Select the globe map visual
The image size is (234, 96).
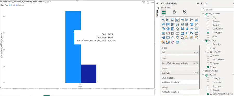[x=177, y=29]
